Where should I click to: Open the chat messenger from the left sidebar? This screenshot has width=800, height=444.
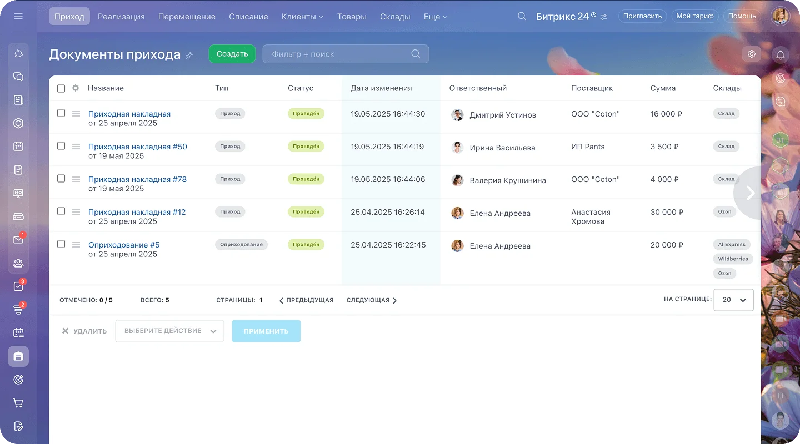coord(18,76)
